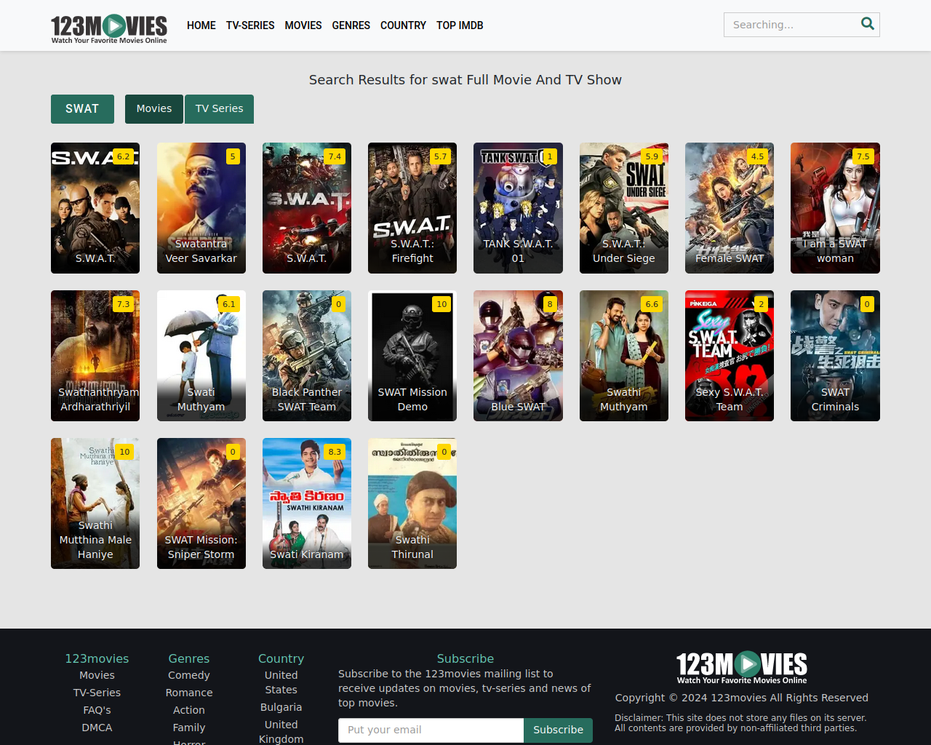This screenshot has width=931, height=745.
Task: Click the 123Movies footer logo
Action: (742, 667)
